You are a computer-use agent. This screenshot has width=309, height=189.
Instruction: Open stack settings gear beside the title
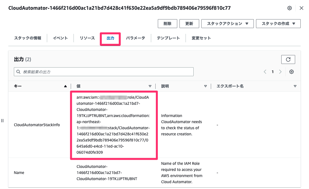click(290, 8)
